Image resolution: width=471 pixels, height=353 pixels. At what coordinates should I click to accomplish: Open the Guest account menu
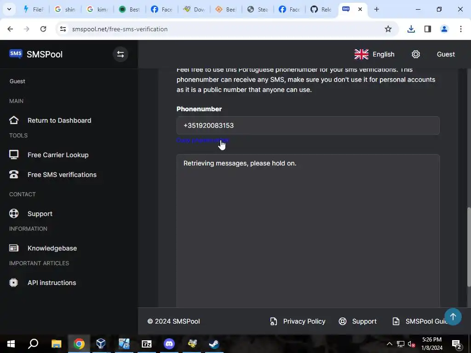point(446,54)
